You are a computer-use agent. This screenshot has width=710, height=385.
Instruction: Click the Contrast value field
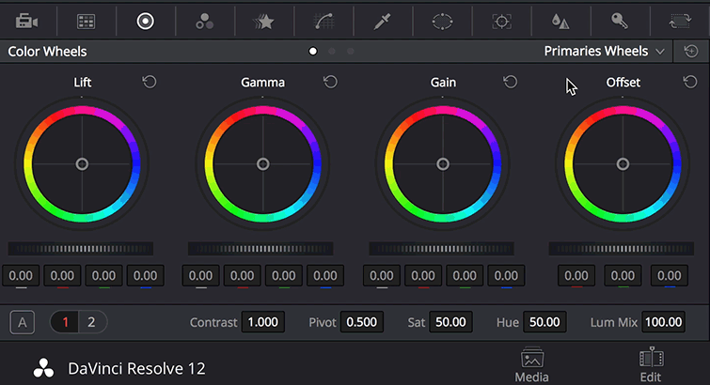pos(262,322)
